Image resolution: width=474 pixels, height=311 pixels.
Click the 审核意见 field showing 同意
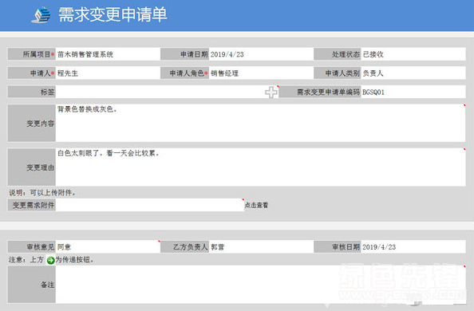108,247
